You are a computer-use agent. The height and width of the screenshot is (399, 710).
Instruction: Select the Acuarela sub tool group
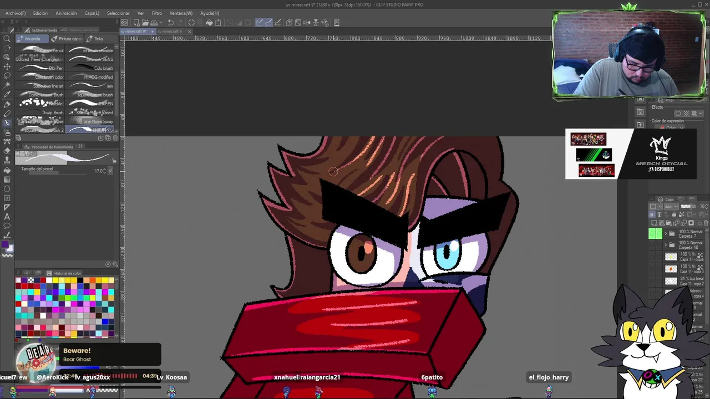pos(32,39)
